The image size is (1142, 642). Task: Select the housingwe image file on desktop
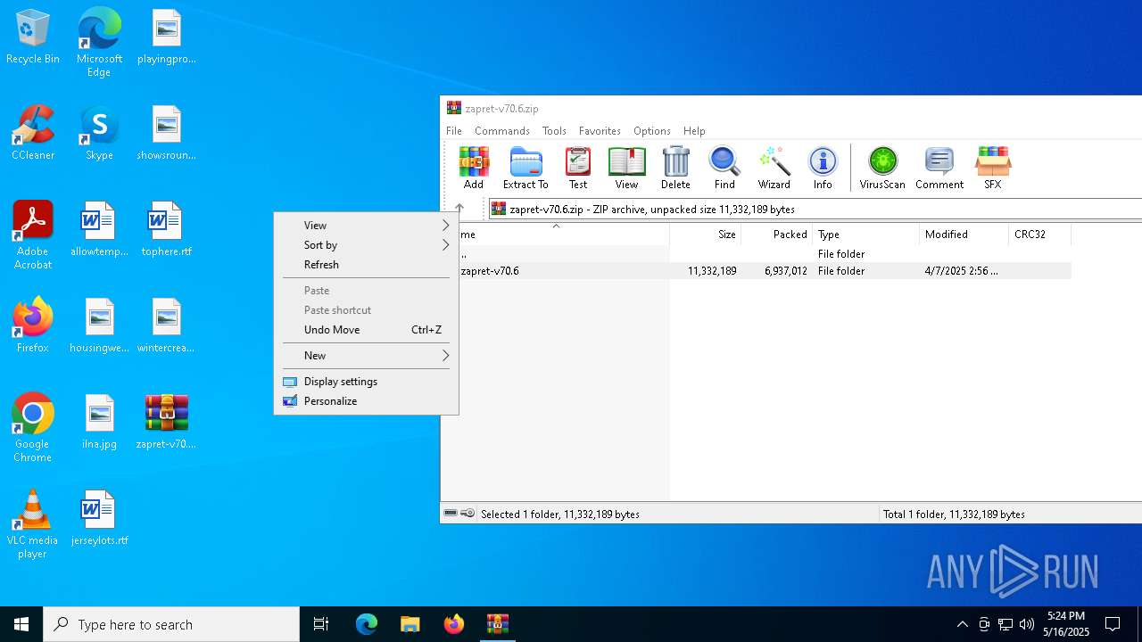[99, 326]
